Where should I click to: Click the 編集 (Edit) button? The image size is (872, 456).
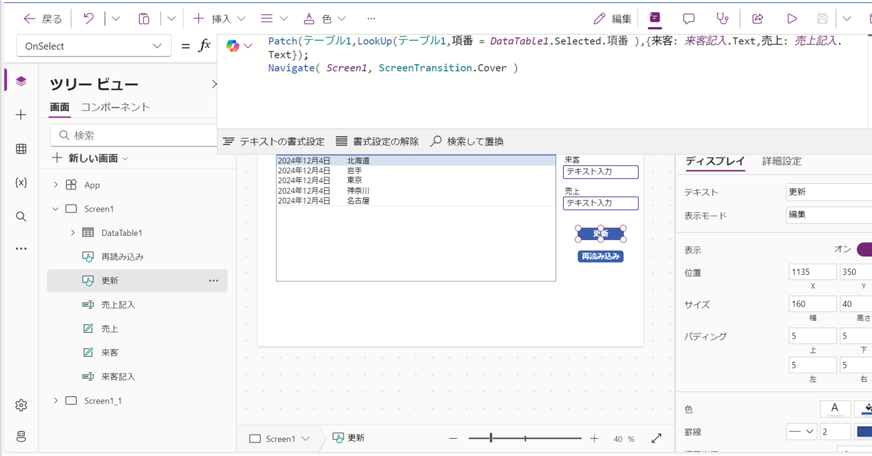coord(612,19)
